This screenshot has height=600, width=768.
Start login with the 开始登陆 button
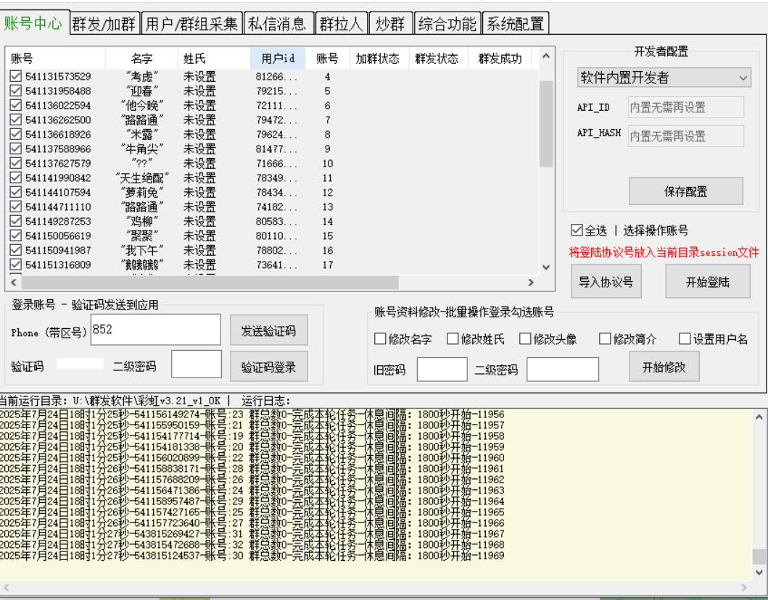point(707,283)
